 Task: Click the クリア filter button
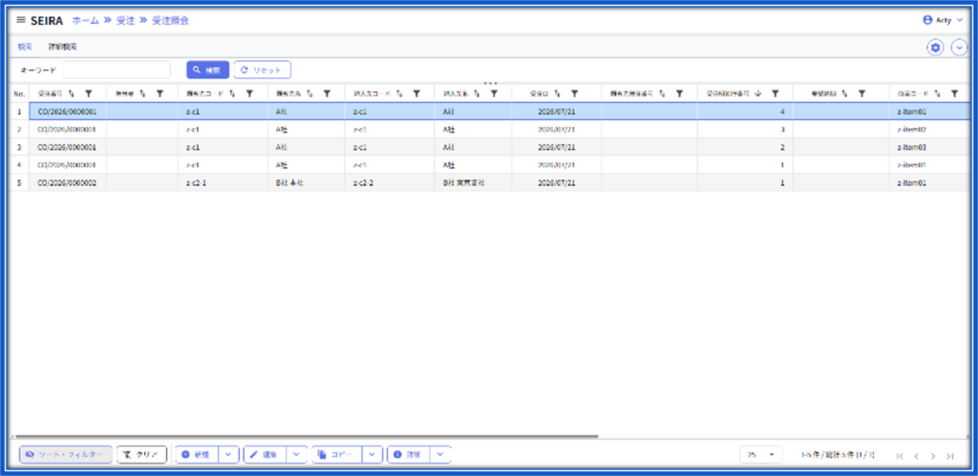(142, 455)
